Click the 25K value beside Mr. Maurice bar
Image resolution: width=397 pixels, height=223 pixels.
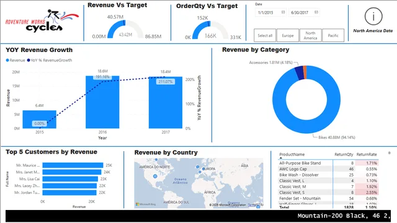(109, 165)
